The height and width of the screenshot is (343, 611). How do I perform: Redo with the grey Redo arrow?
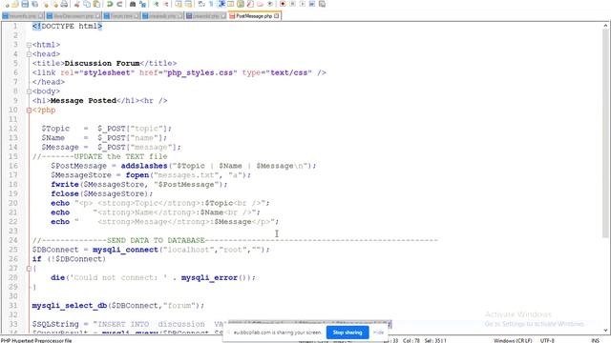point(119,4)
